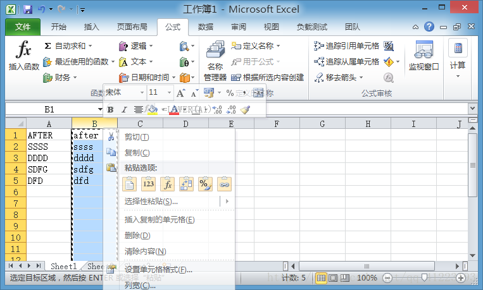The image size is (483, 290).
Task: Choose the Paste Formatting (%) option
Action: click(205, 184)
